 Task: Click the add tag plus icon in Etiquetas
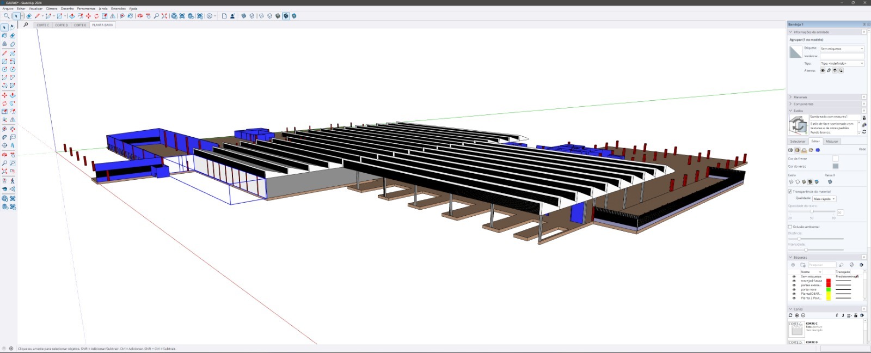pyautogui.click(x=793, y=265)
